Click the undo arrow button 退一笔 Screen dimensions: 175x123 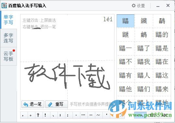tap(33, 104)
